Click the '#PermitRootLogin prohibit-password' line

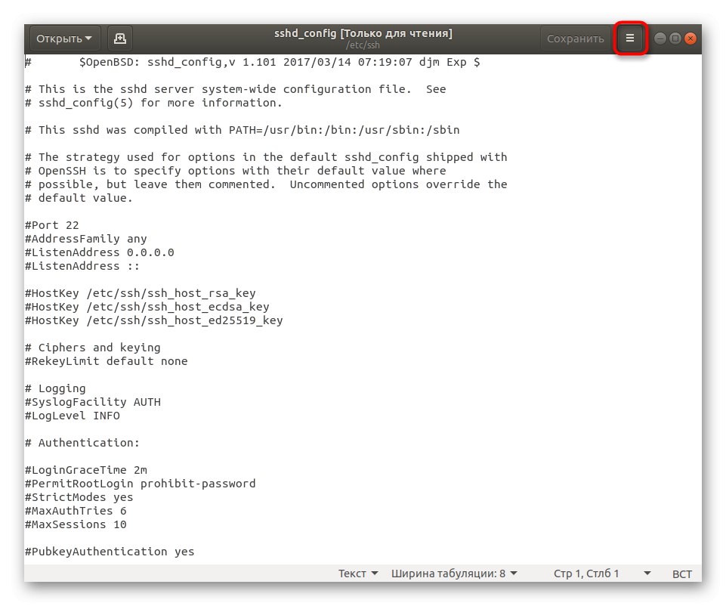[x=141, y=484]
